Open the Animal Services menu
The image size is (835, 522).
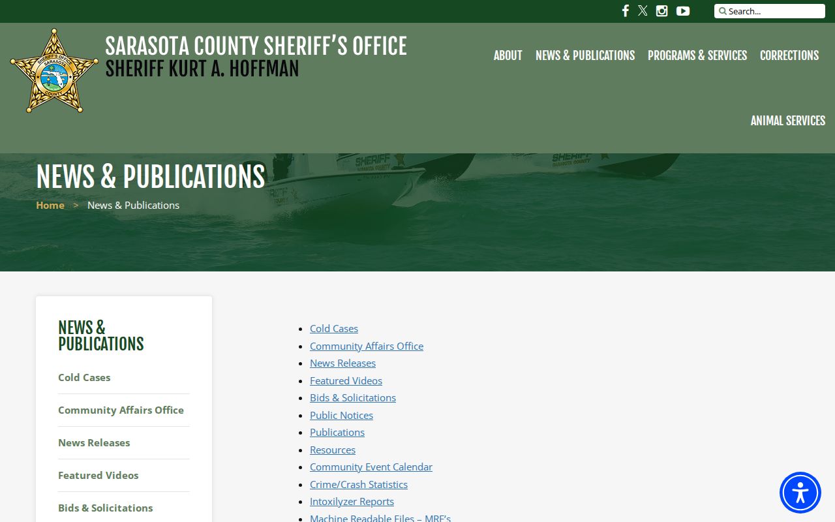788,121
